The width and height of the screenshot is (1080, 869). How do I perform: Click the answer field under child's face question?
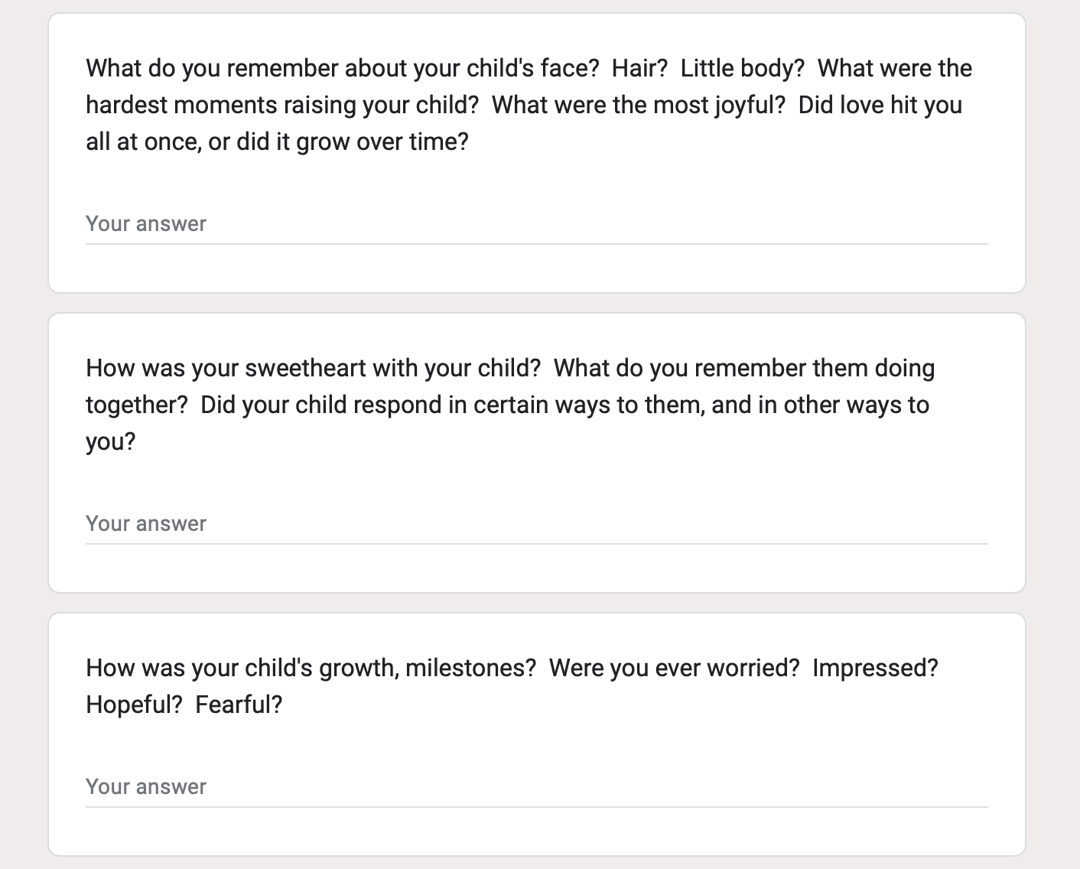[x=536, y=224]
